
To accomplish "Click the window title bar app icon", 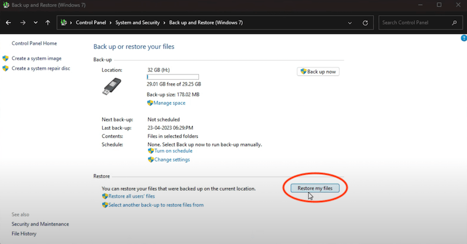I will [x=6, y=5].
